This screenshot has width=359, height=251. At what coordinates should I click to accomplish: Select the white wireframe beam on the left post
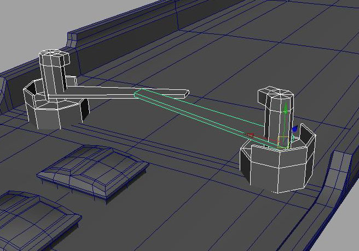click(x=119, y=93)
